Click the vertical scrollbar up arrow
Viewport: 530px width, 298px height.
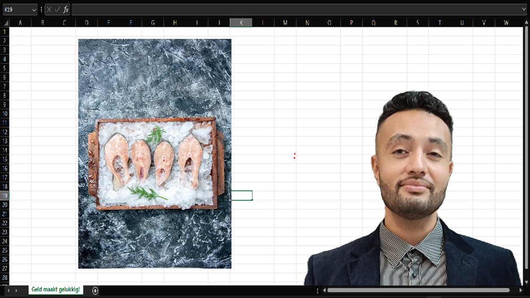[x=527, y=23]
